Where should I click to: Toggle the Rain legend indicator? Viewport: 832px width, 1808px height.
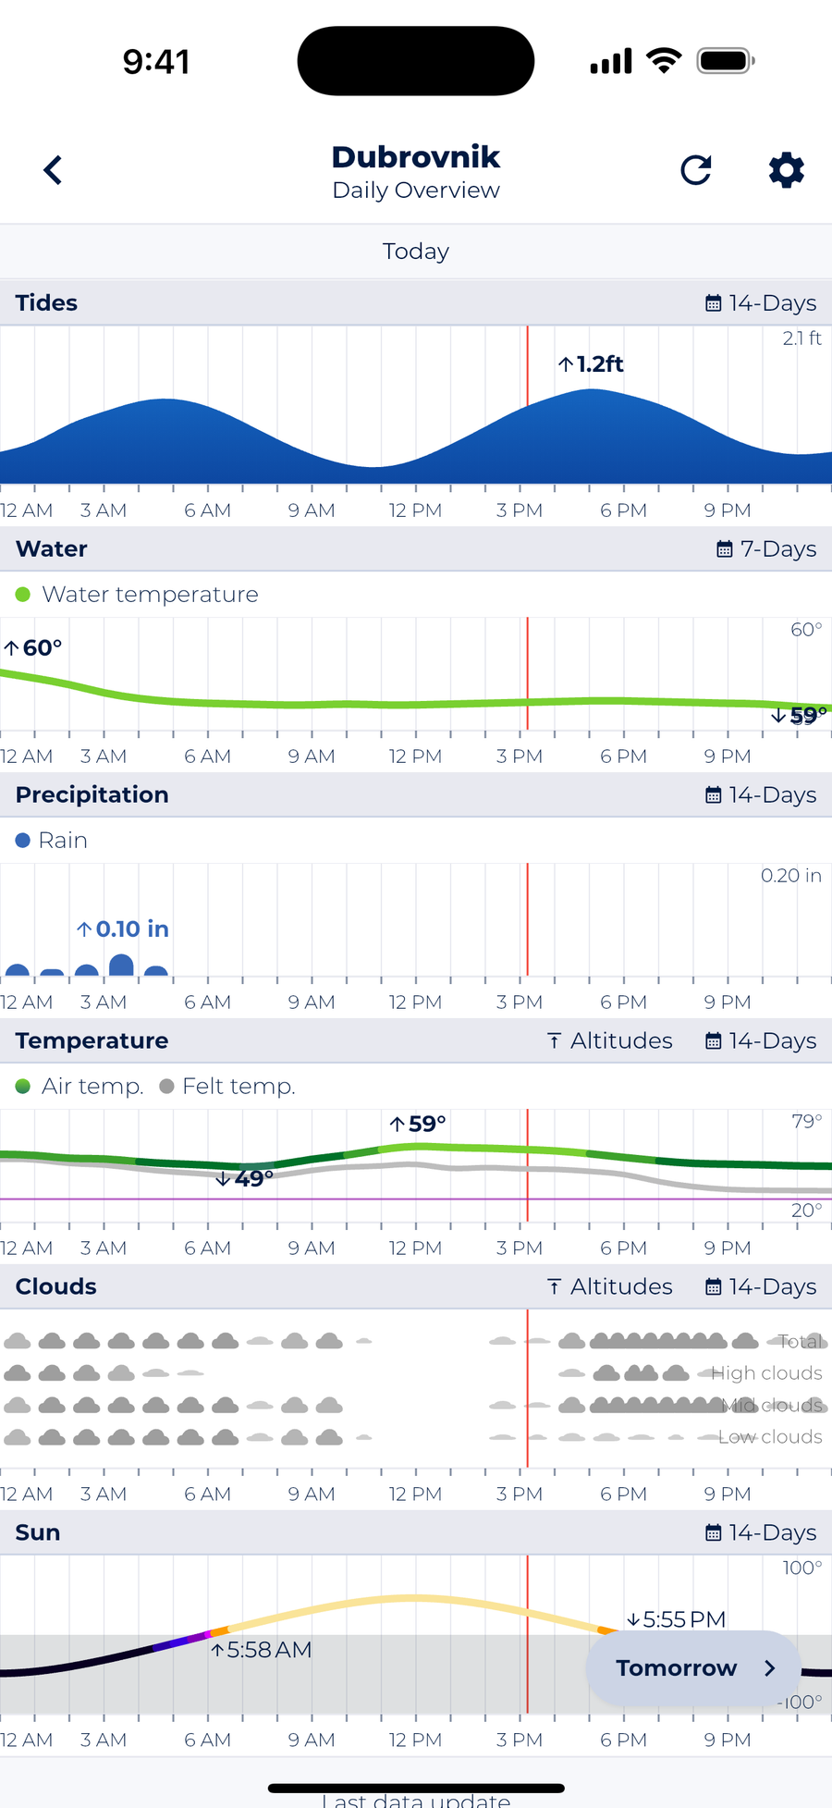point(21,840)
